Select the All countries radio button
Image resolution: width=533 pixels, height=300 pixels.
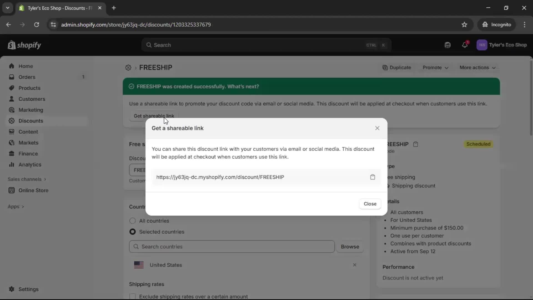[132, 221]
